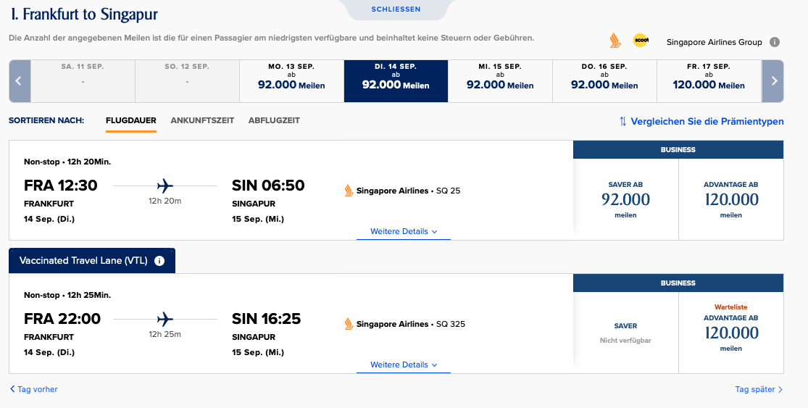Screen dimensions: 808x408
Task: Open Vaccinated Travel Lane info icon
Action: pyautogui.click(x=159, y=261)
